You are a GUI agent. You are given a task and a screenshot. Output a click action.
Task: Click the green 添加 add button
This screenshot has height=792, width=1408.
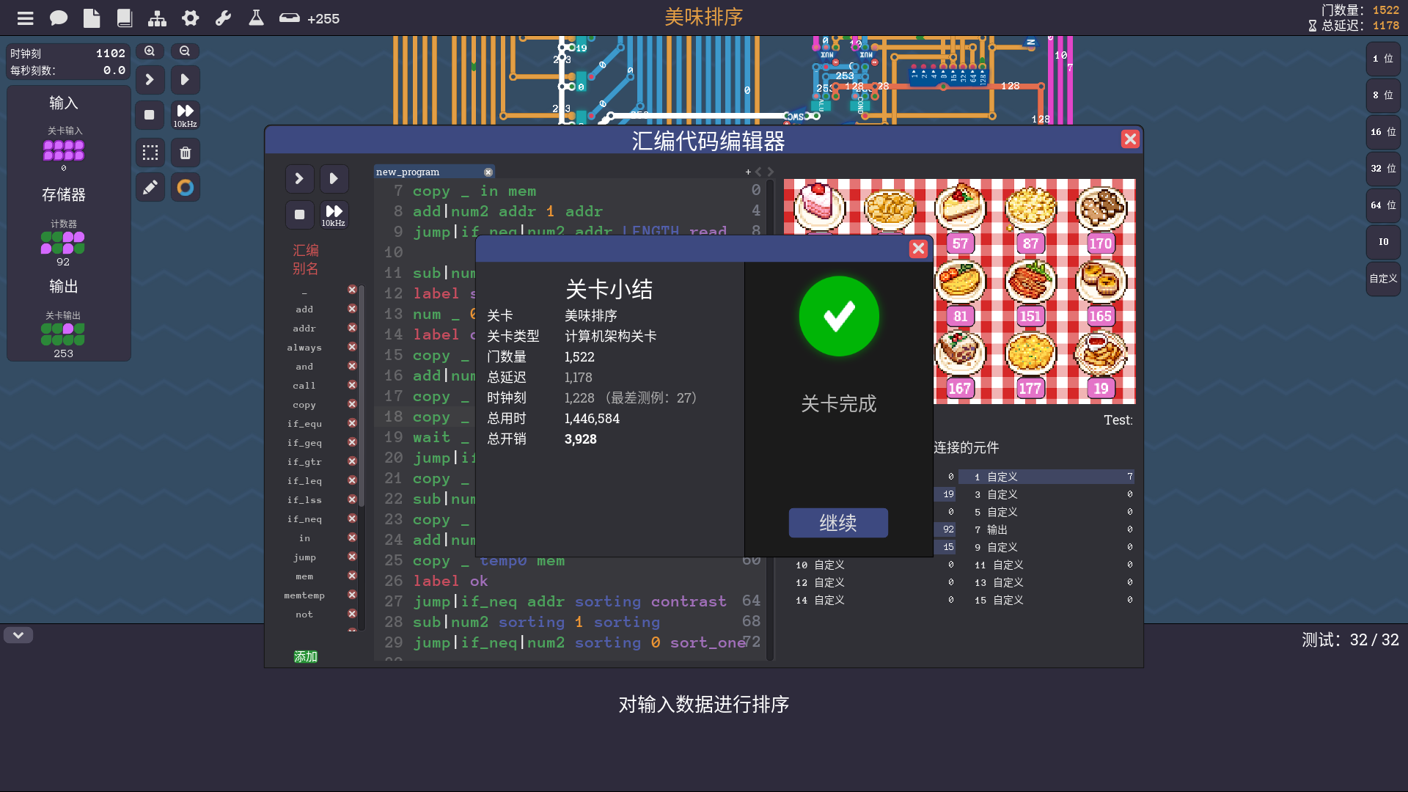point(306,656)
